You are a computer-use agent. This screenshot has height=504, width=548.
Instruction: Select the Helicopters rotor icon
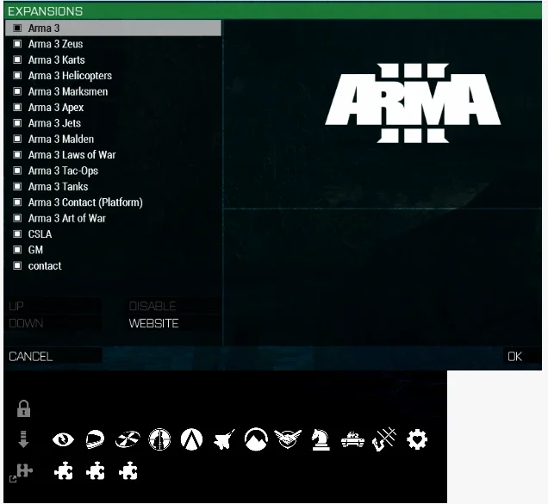[128, 439]
